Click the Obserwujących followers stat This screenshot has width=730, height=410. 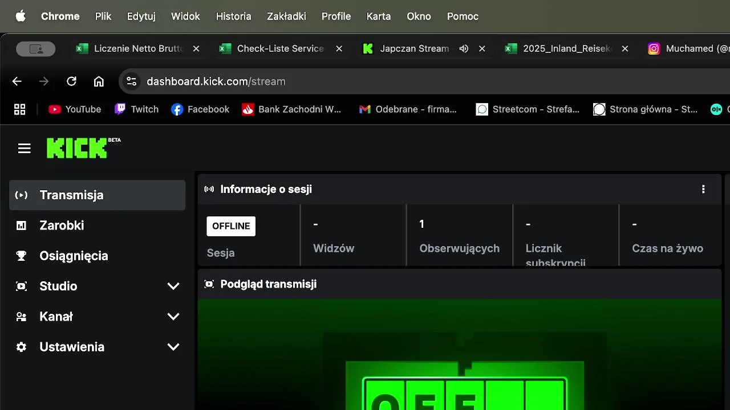click(x=459, y=235)
